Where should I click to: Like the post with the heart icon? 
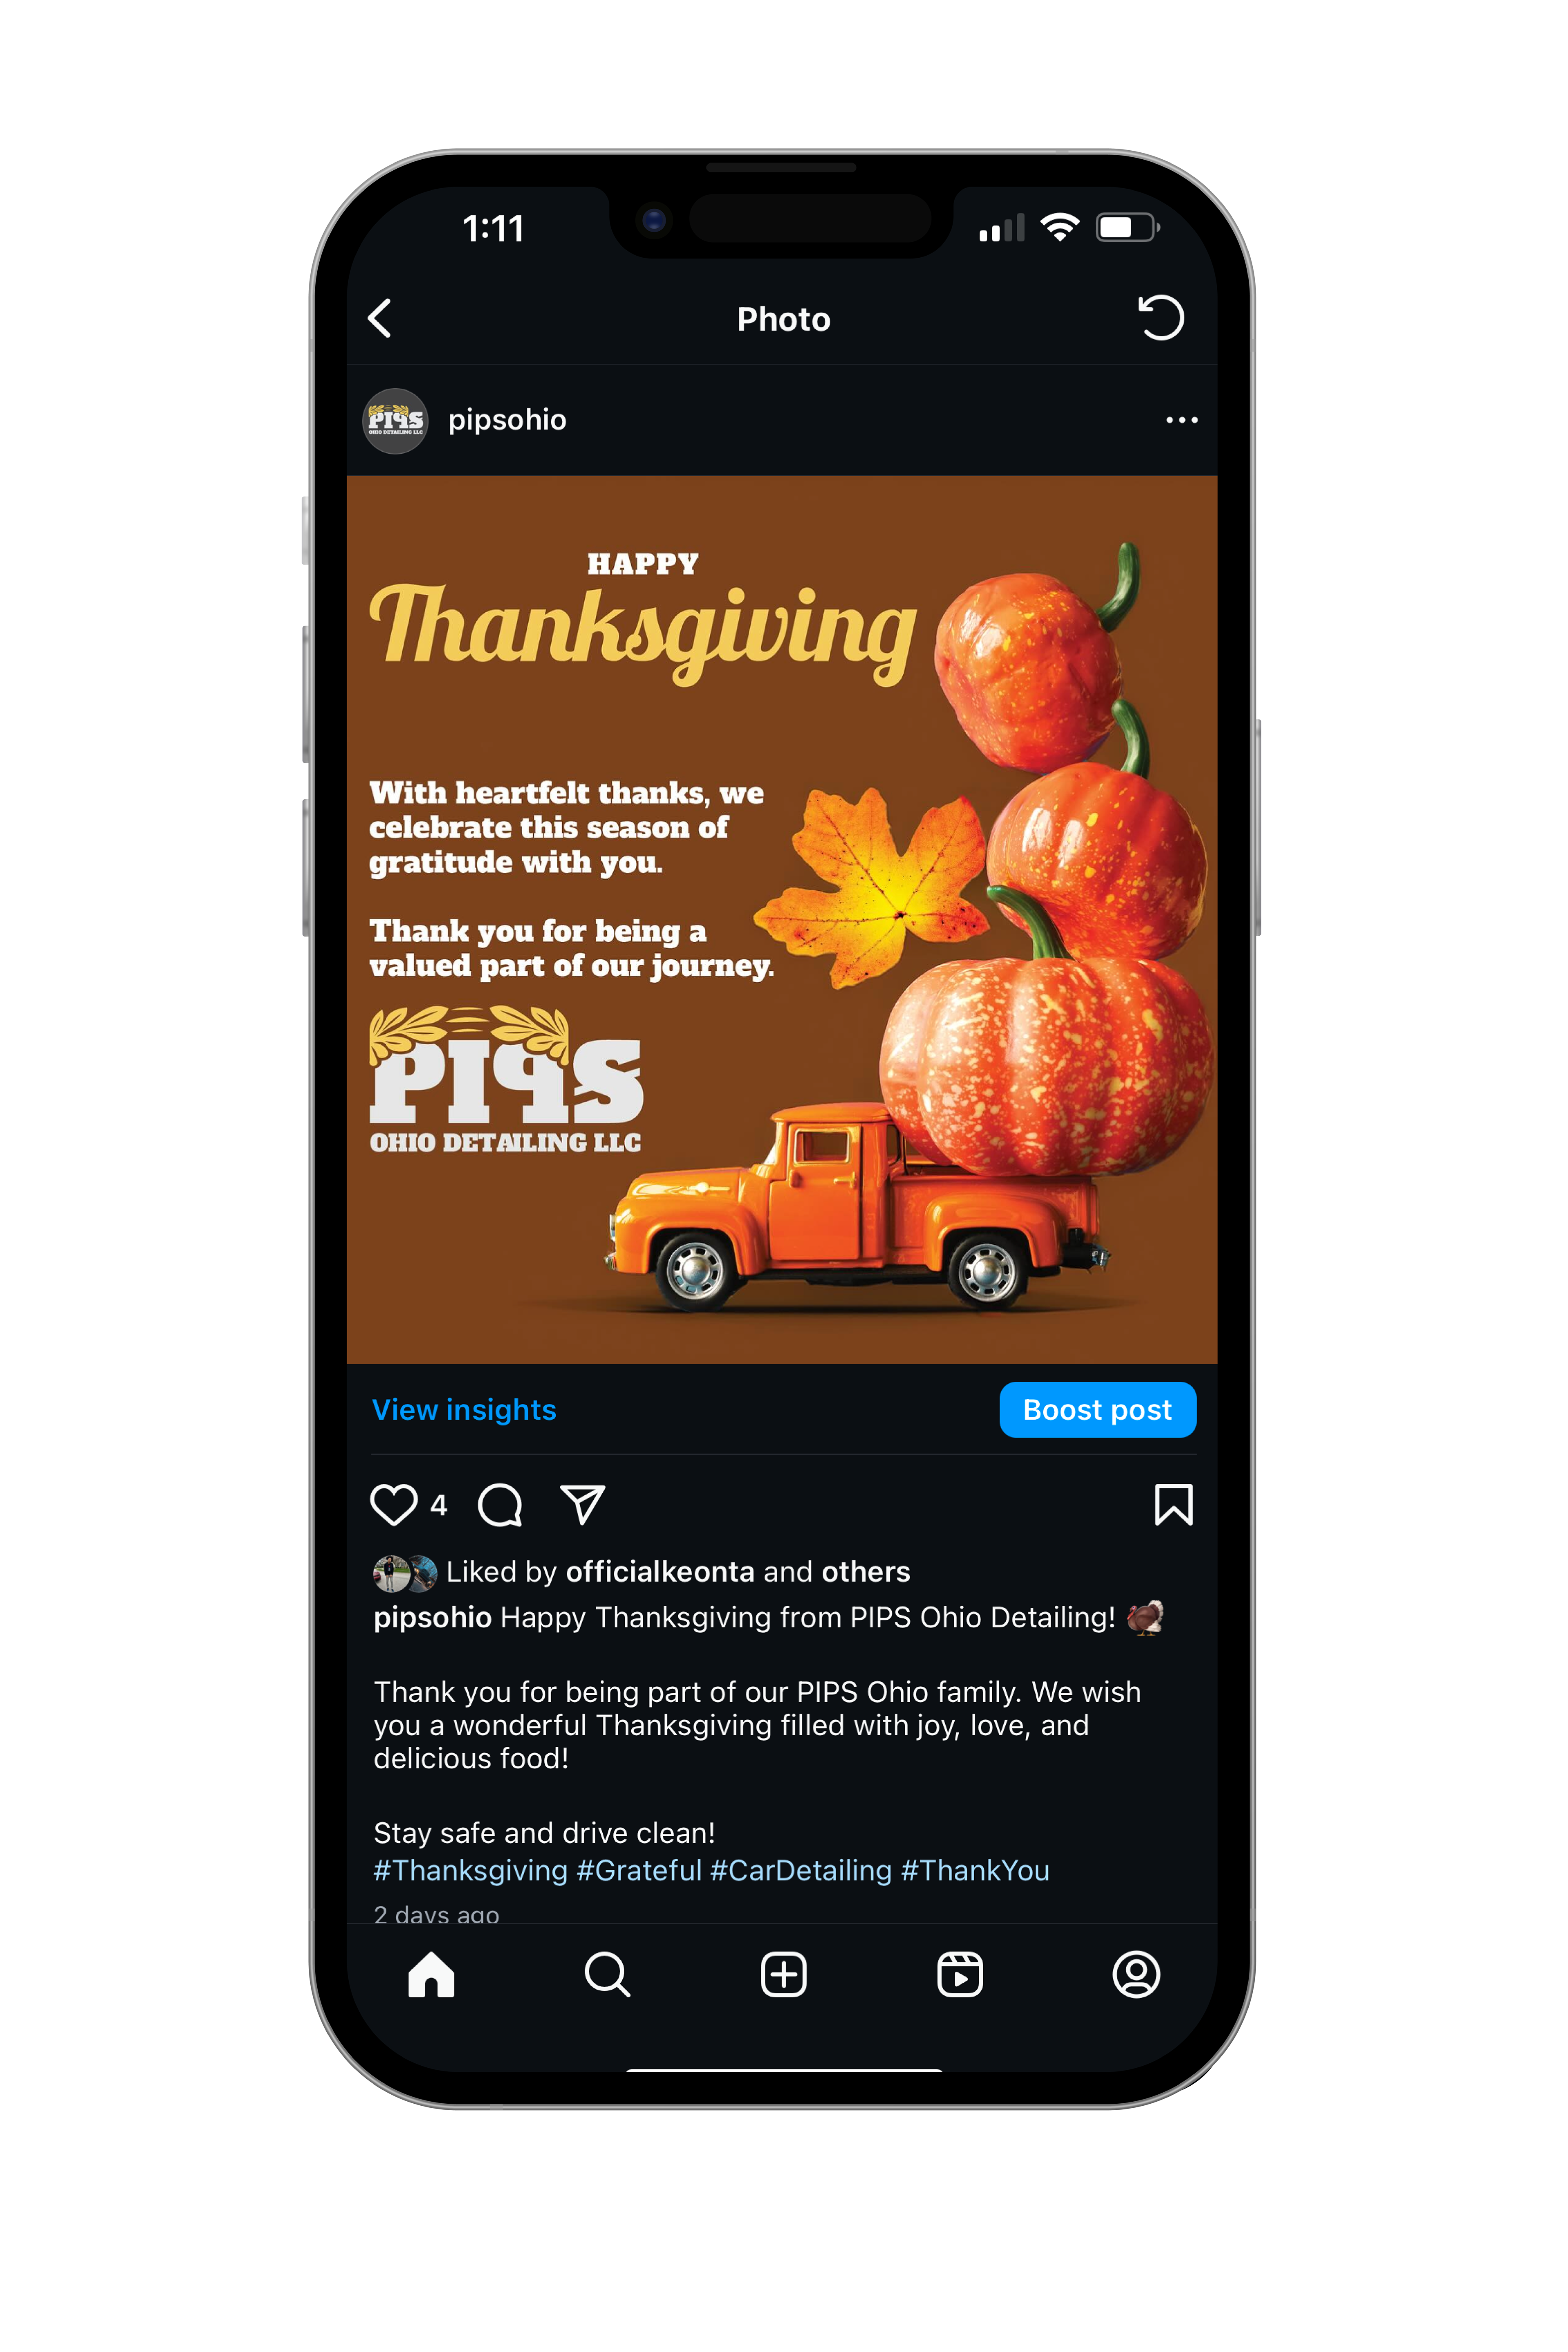pos(394,1505)
